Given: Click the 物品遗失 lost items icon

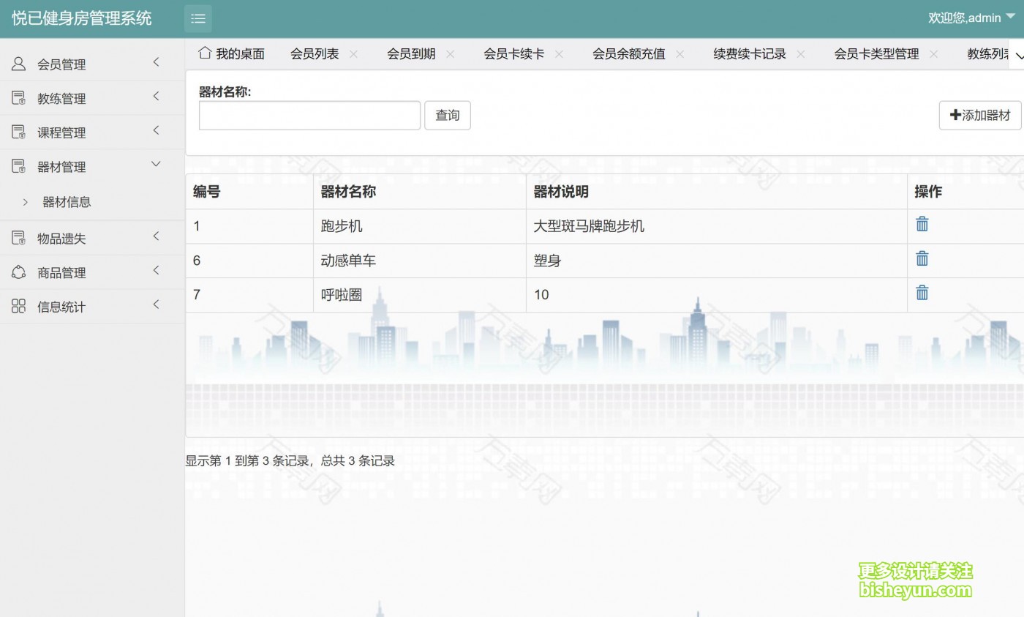Looking at the screenshot, I should [18, 236].
